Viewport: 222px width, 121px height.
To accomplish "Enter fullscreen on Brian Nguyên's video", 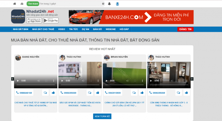I will [135, 81].
